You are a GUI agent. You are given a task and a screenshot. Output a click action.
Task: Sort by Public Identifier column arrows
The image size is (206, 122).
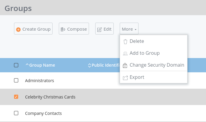(x=90, y=65)
